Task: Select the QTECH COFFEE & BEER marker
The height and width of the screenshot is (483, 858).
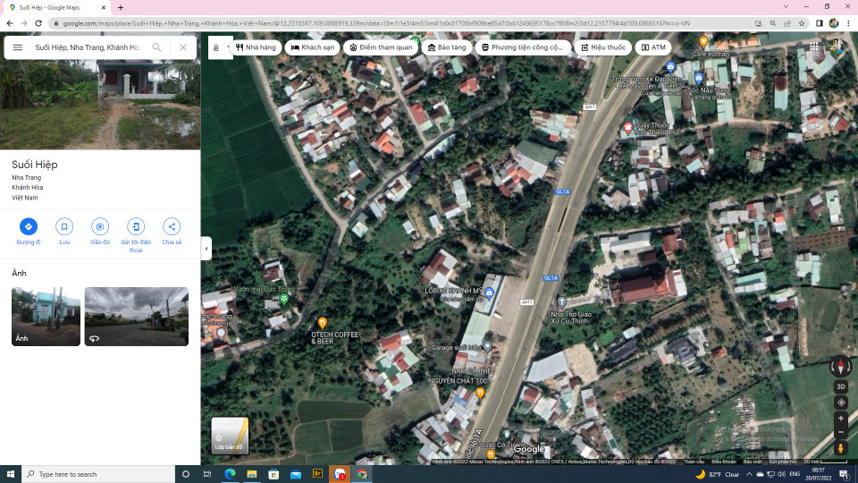Action: pos(323,323)
